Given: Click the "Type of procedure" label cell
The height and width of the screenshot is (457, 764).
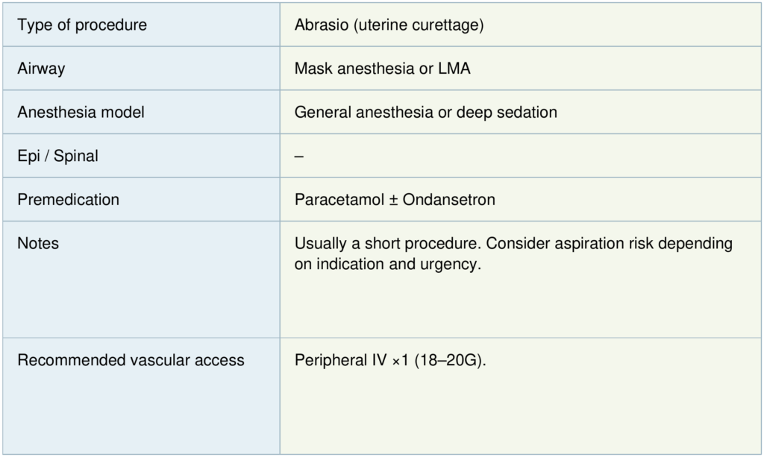Looking at the screenshot, I should (x=82, y=25).
